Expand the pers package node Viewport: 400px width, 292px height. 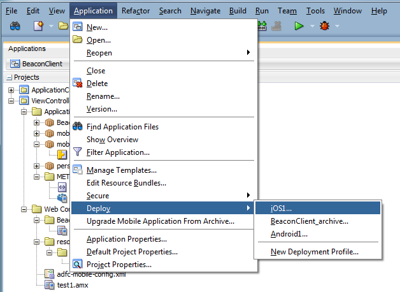coord(36,166)
